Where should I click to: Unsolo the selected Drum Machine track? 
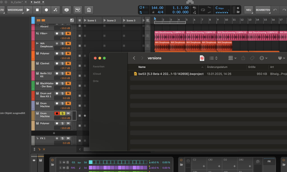[63, 113]
